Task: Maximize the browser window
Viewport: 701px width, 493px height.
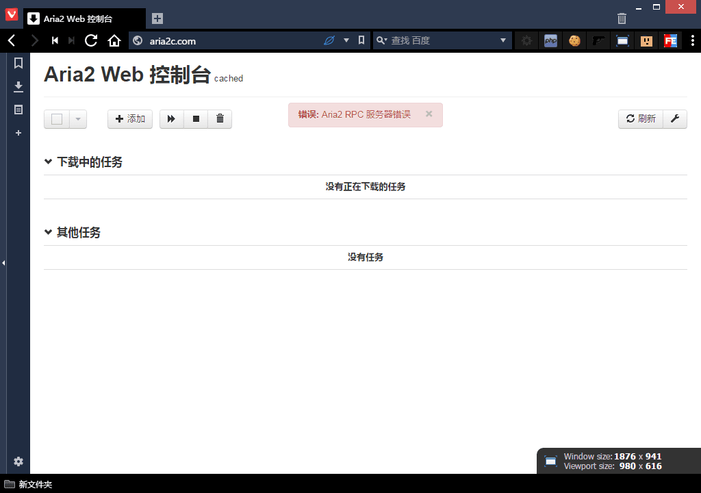Action: (657, 7)
